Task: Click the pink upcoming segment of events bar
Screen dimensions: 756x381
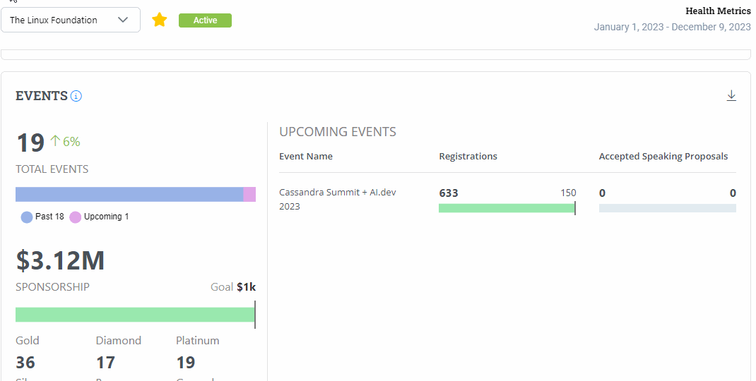Action: 249,195
